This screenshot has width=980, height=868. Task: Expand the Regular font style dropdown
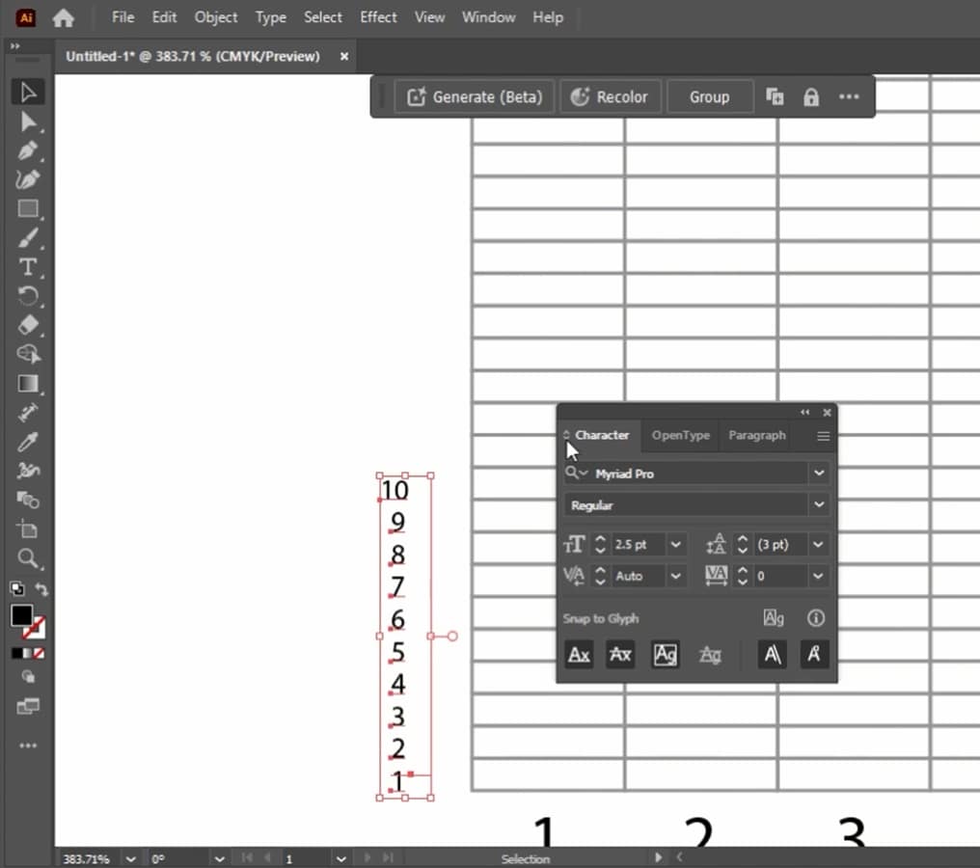point(819,505)
